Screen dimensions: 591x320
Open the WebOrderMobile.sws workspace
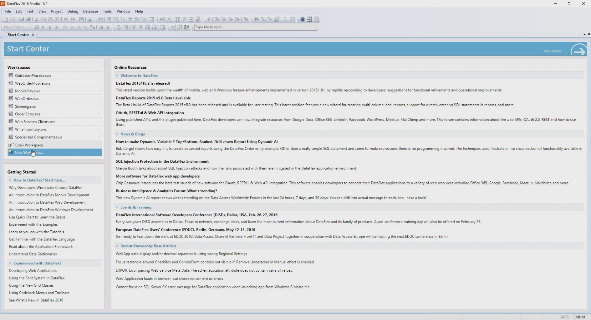pyautogui.click(x=33, y=83)
